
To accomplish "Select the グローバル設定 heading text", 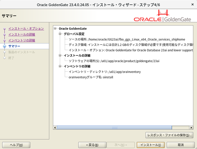I will click(74, 34).
